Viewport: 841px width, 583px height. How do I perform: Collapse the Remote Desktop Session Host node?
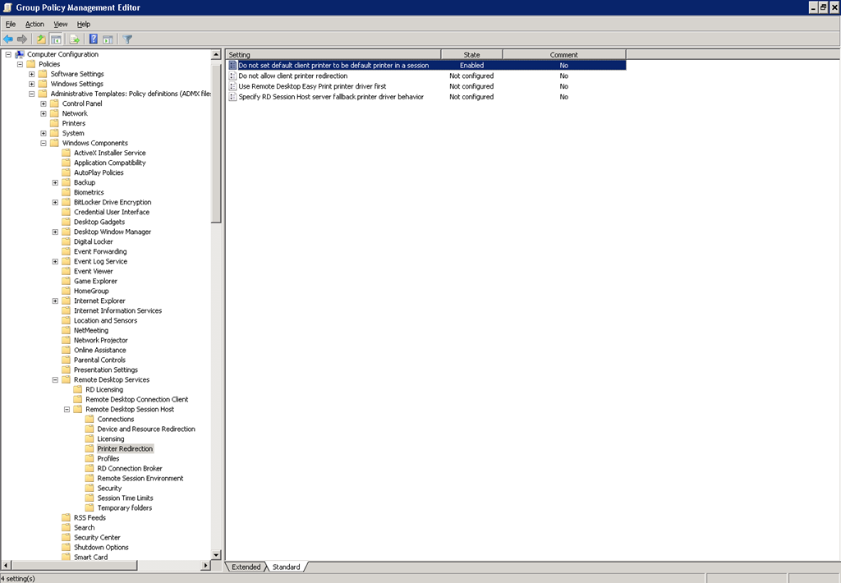67,409
